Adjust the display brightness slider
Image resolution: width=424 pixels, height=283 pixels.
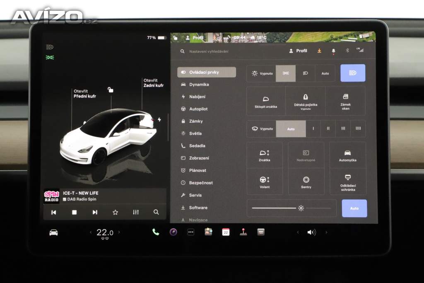291,208
